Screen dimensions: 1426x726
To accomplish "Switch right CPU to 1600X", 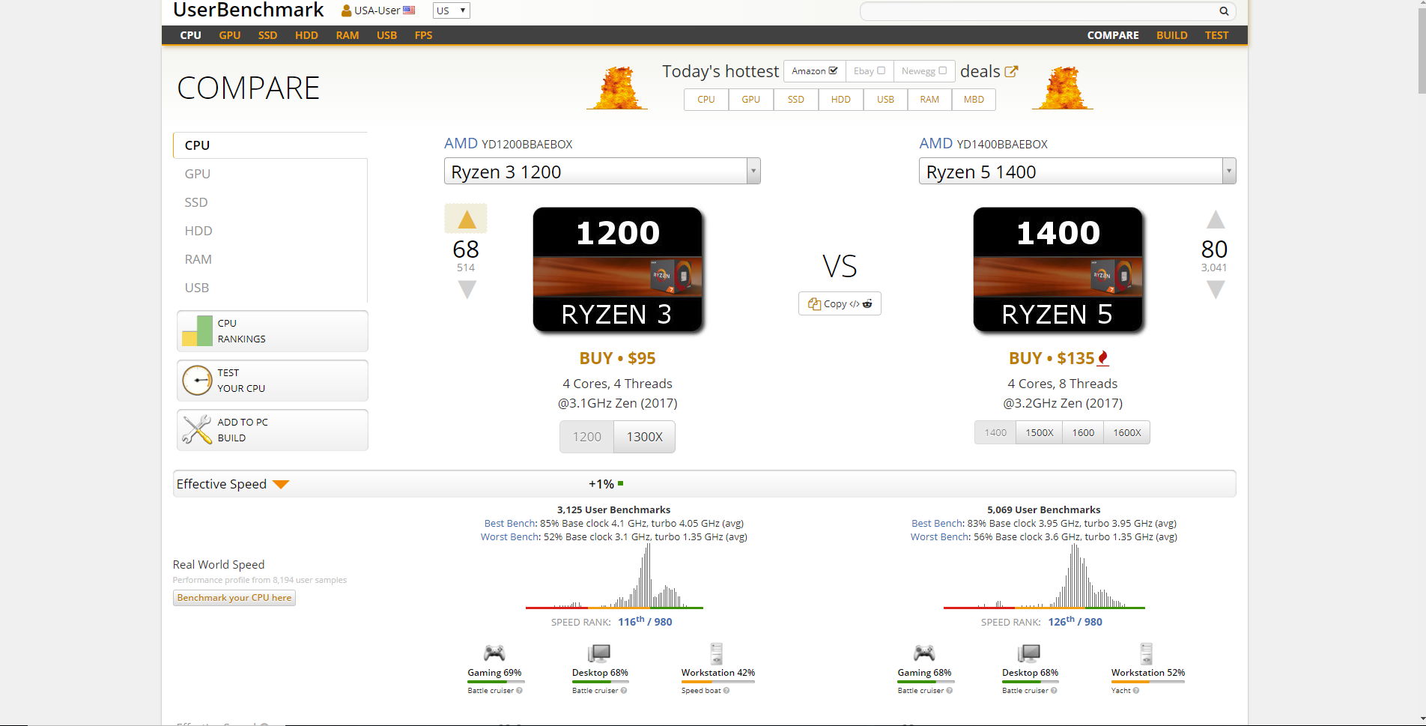I will (x=1126, y=432).
